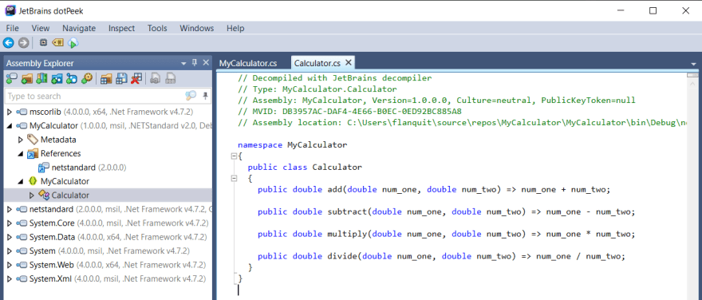This screenshot has width=702, height=300.
Task: Collapse the MyCalculator namespace node
Action: pos(21,181)
